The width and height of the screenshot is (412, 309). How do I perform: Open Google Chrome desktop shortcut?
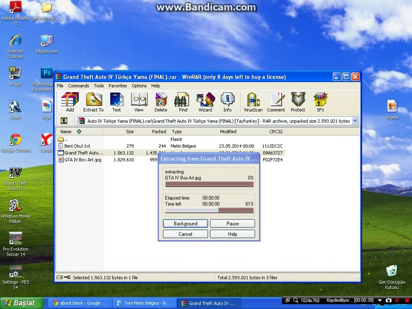(15, 143)
